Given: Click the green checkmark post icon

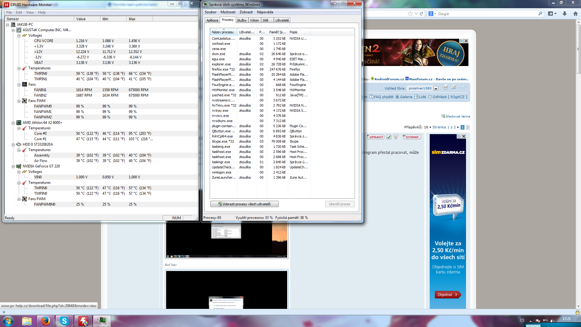Looking at the screenshot, I should (x=389, y=137).
